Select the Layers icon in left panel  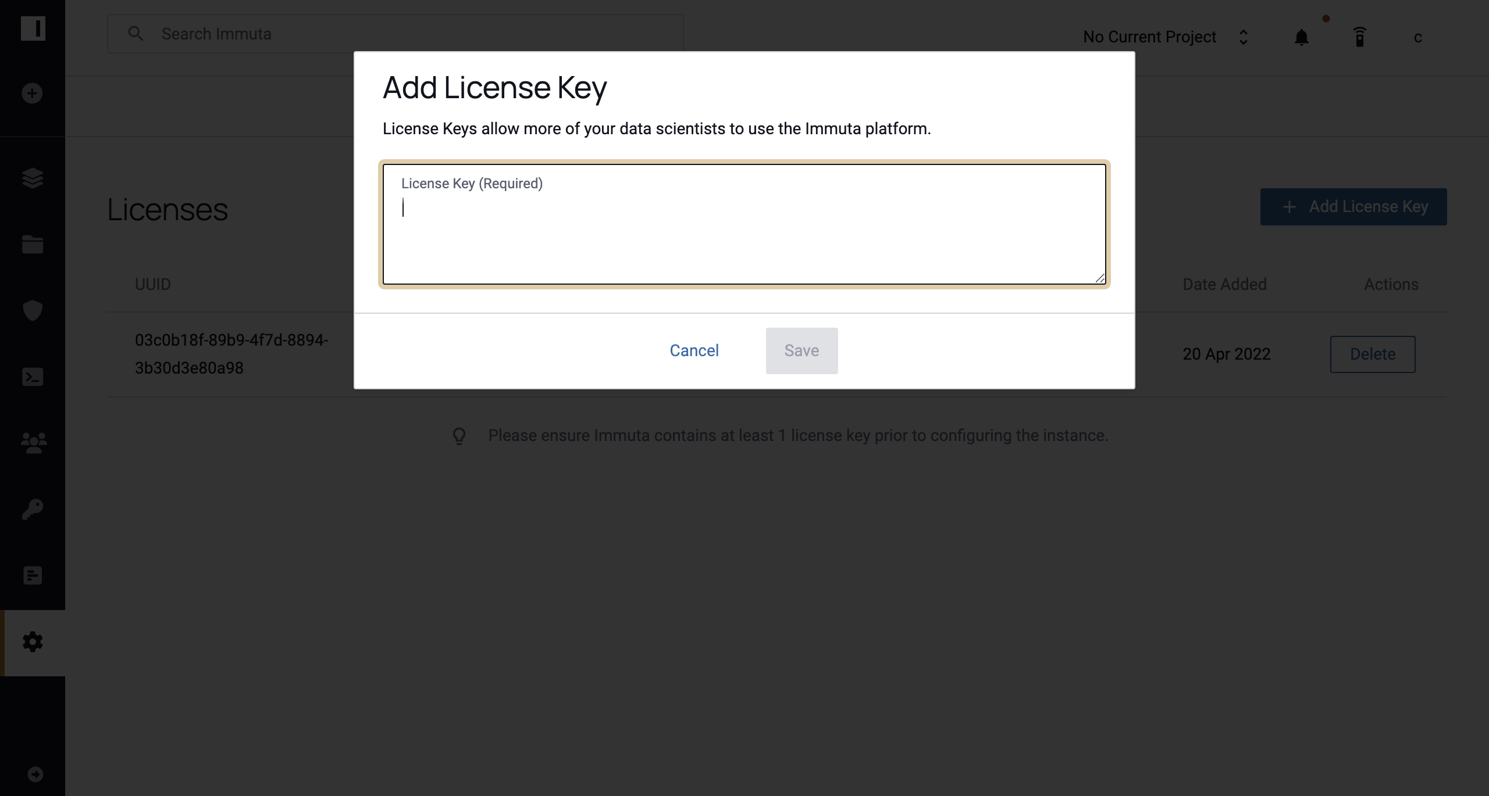(33, 178)
